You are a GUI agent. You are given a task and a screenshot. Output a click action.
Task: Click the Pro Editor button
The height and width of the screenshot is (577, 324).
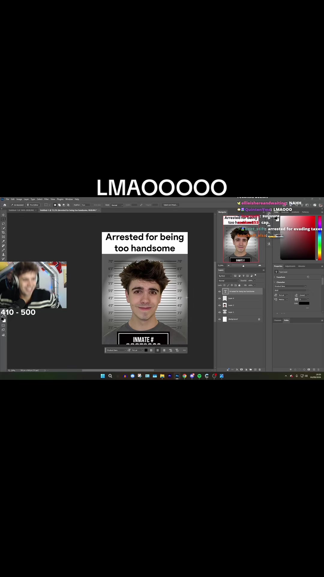click(x=33, y=205)
